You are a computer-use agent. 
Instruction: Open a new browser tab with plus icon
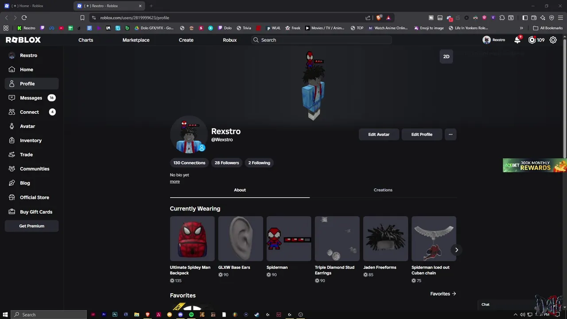tap(151, 6)
